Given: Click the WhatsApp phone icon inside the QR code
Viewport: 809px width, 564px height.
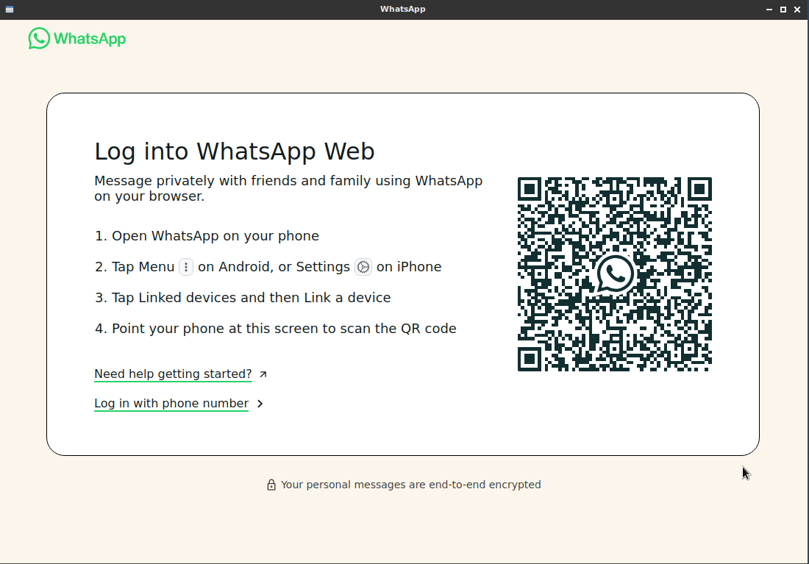Looking at the screenshot, I should [615, 274].
